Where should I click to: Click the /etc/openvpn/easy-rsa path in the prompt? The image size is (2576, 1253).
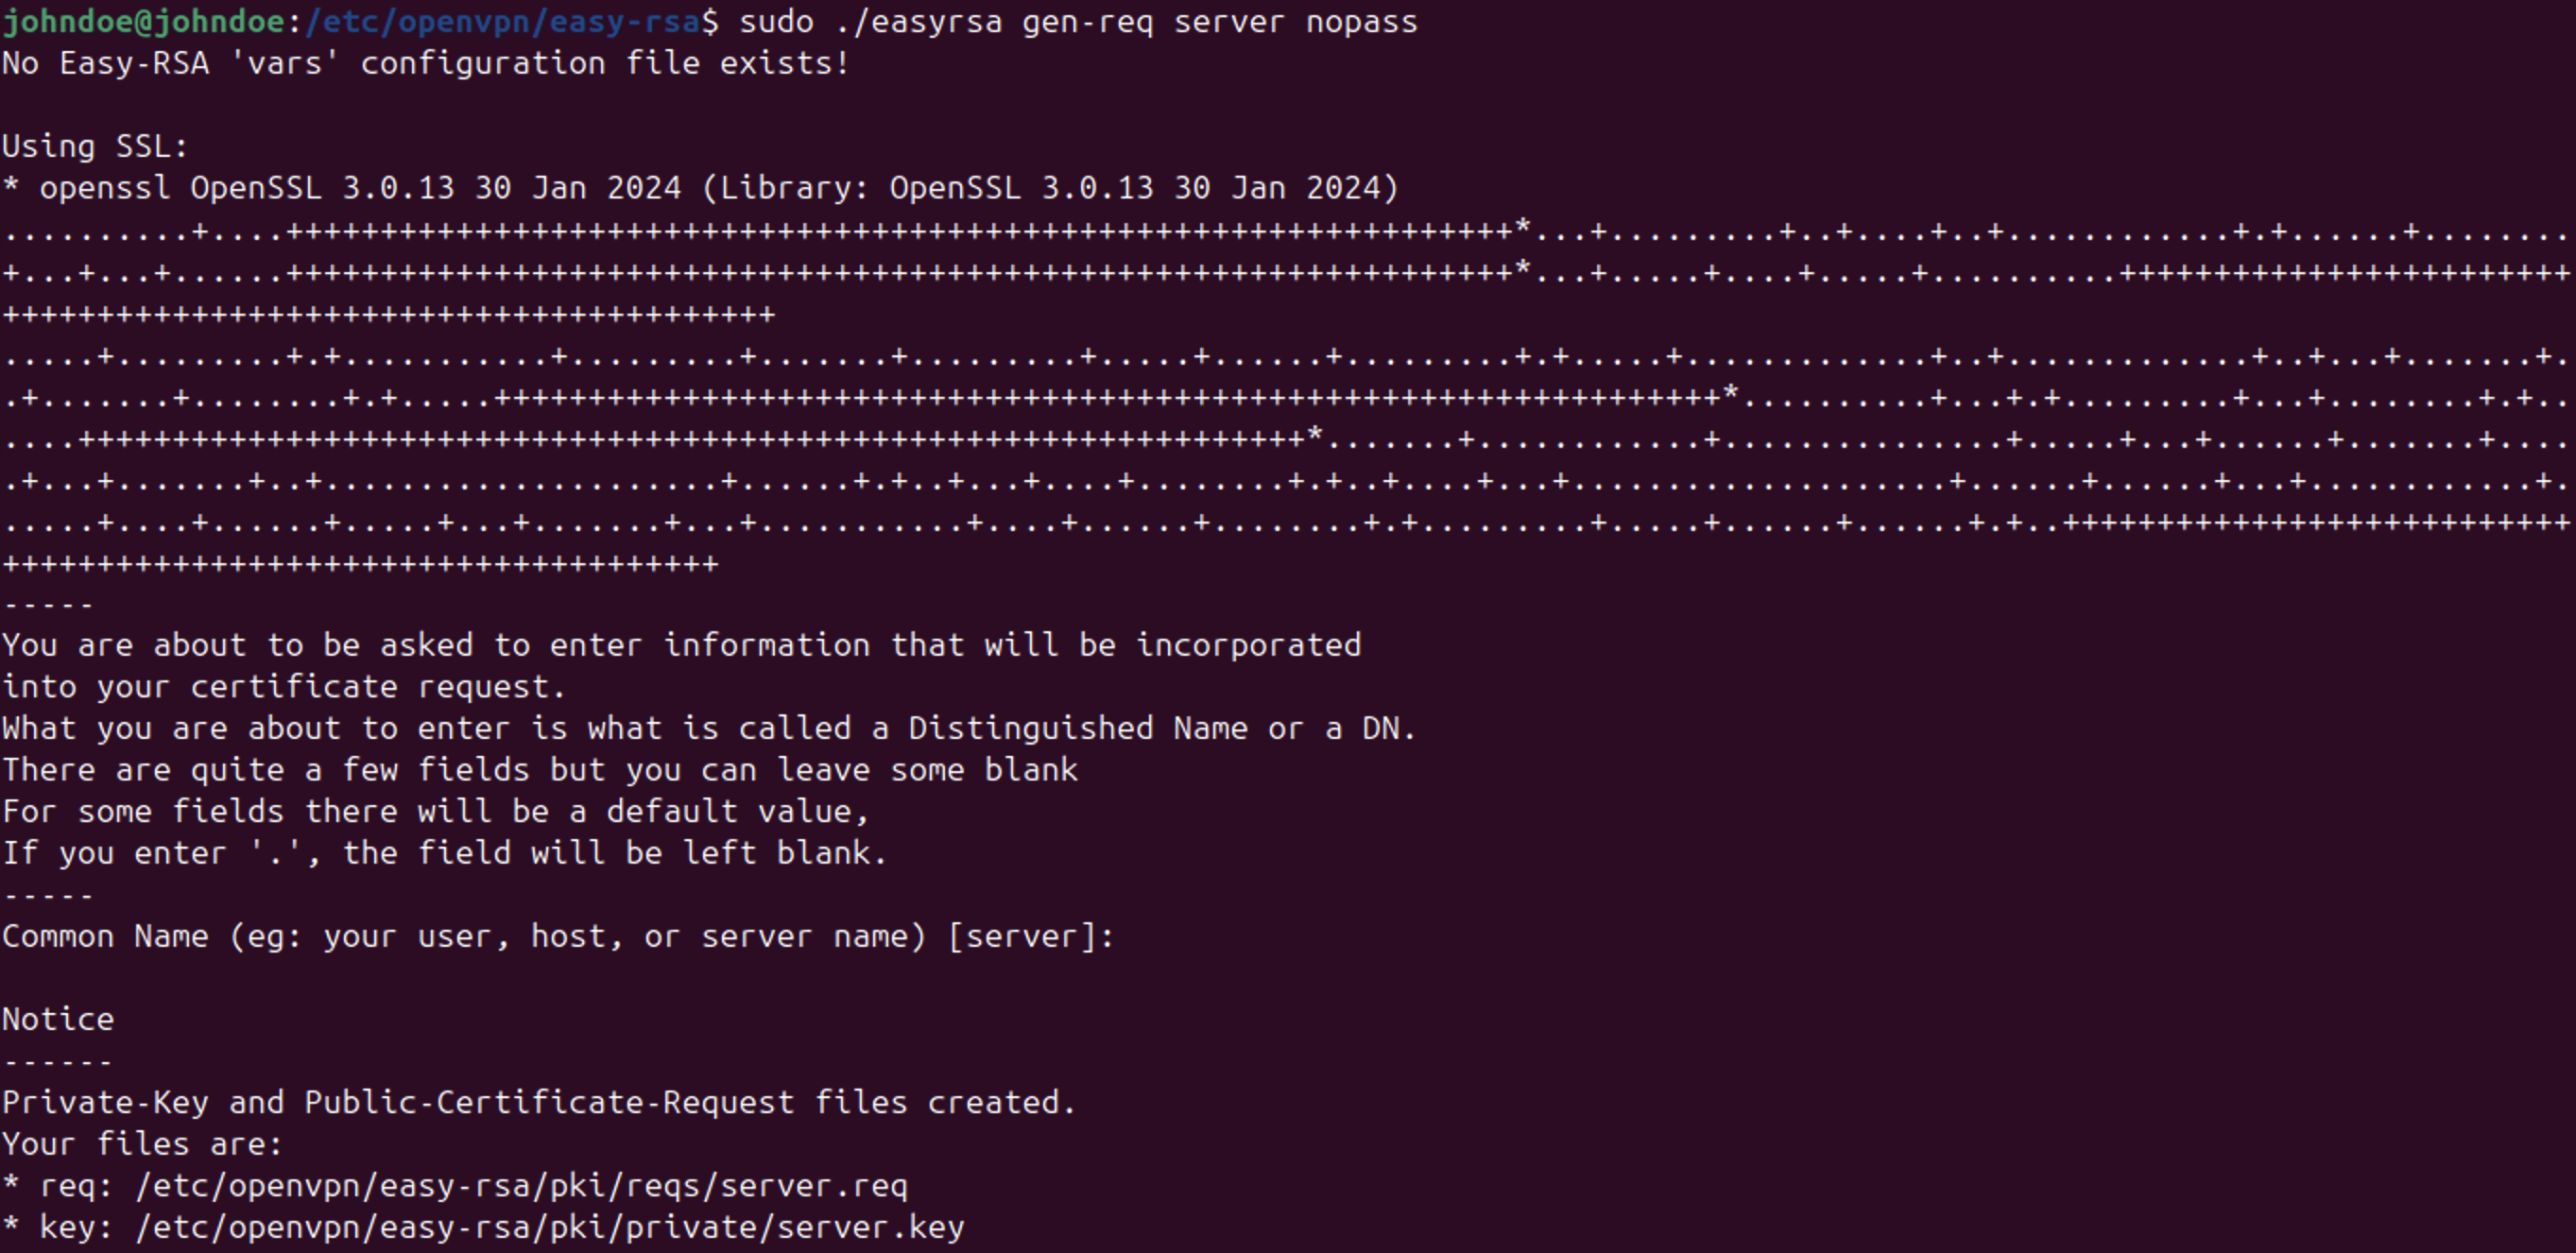[x=502, y=22]
